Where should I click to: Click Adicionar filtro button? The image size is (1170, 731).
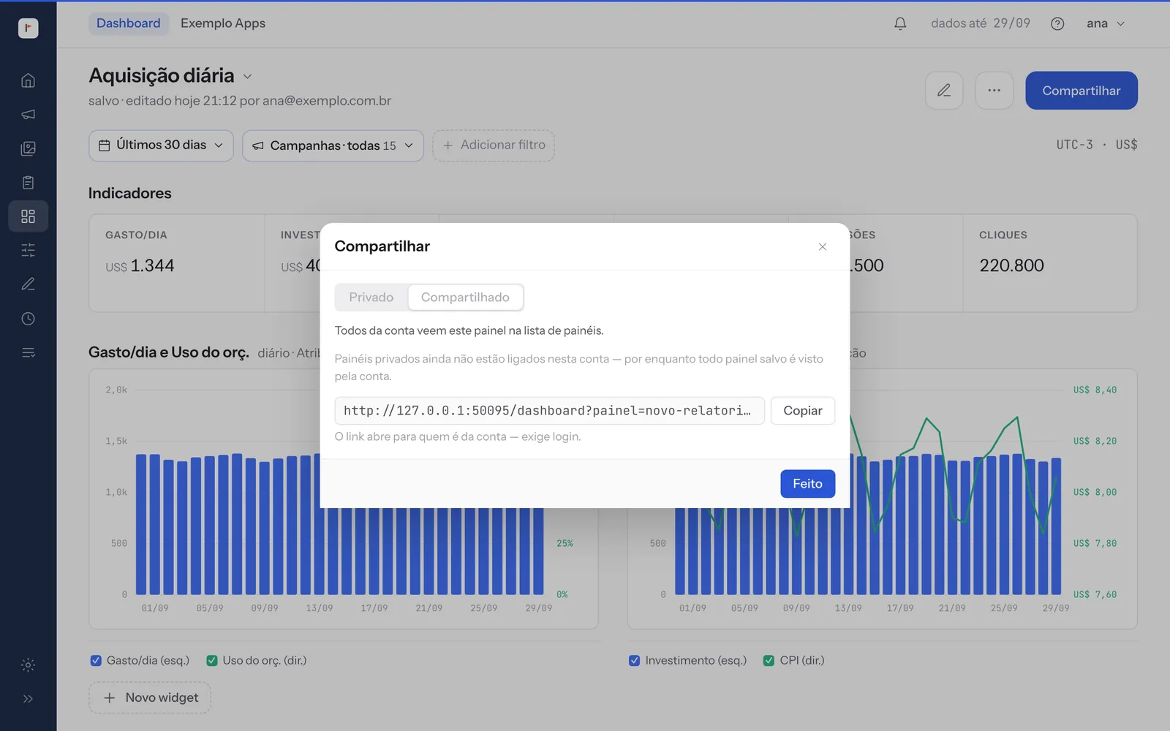pyautogui.click(x=494, y=145)
